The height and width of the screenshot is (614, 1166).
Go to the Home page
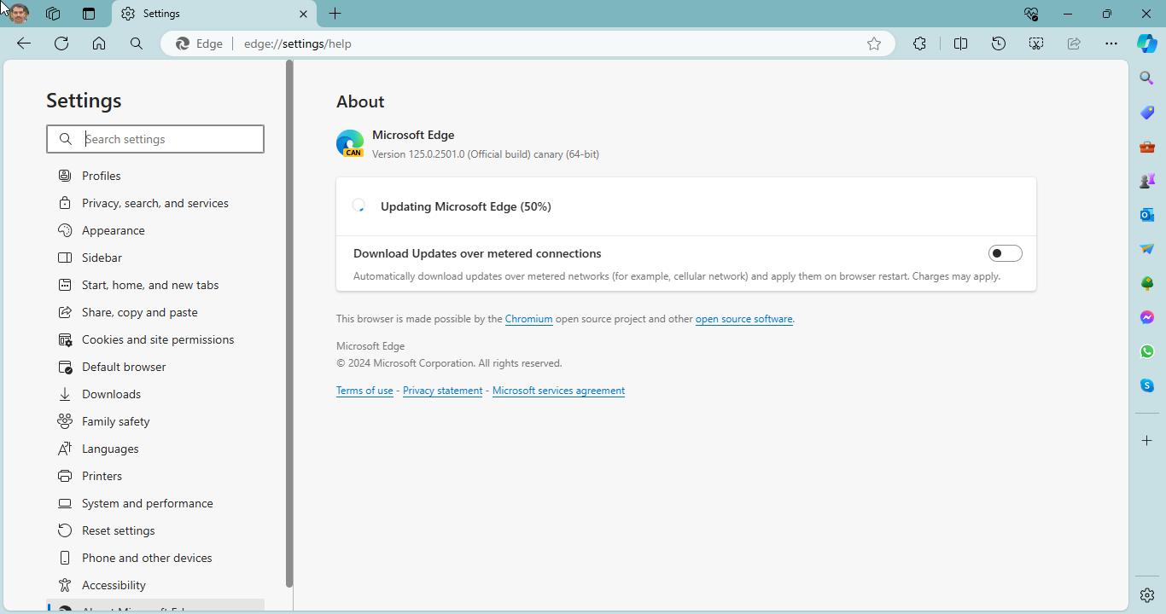[x=99, y=43]
